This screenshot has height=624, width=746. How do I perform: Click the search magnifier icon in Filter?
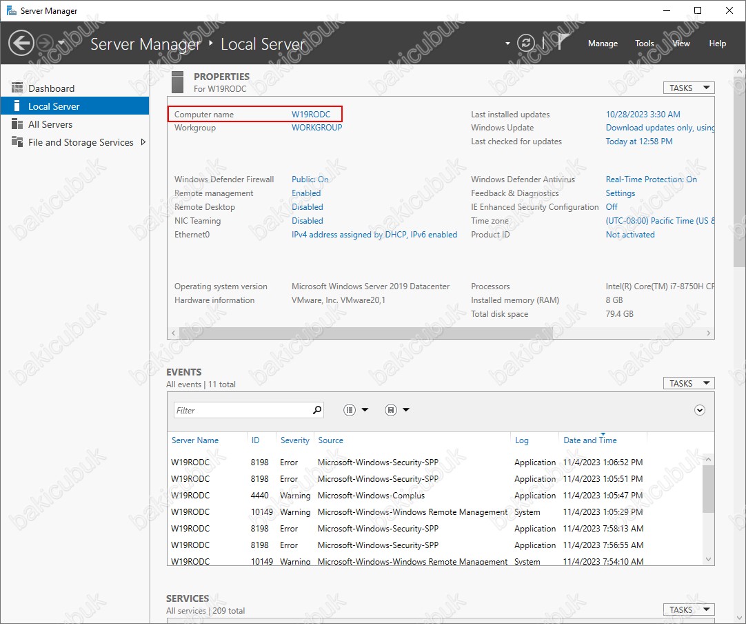pyautogui.click(x=317, y=409)
